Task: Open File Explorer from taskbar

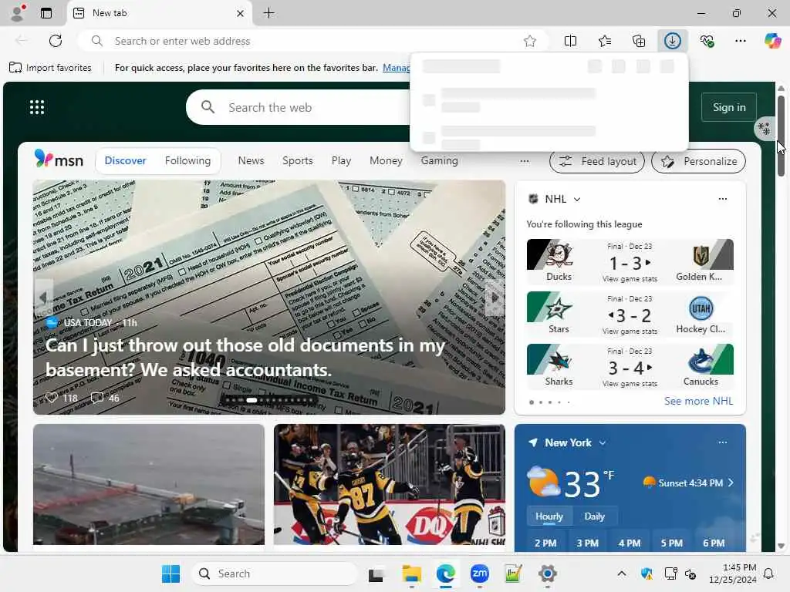Action: coord(412,573)
